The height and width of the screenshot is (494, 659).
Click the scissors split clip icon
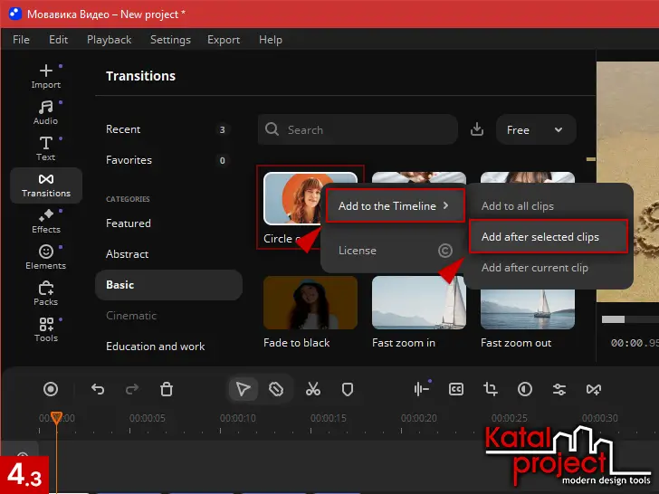point(313,389)
